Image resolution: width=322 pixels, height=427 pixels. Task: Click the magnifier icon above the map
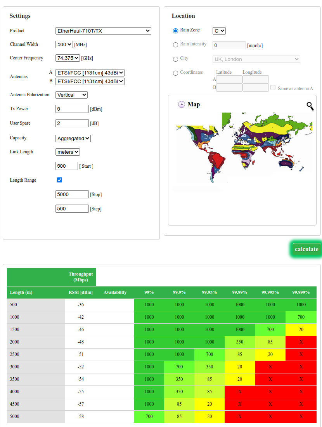[310, 106]
